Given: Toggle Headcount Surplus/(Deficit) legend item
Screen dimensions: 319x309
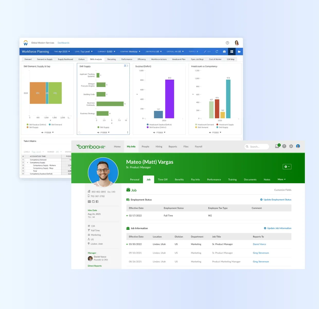Looking at the screenshot, I should 159,125.
